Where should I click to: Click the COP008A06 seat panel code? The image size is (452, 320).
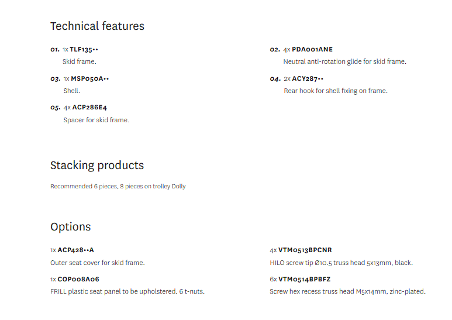[x=78, y=280]
